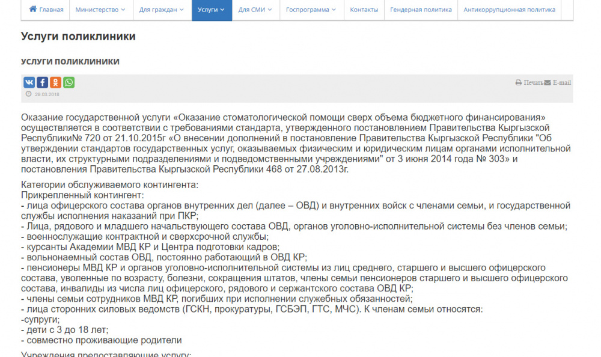Viewport: 601px width, 357px height.
Task: Open the Гендерная политика menu item
Action: [421, 10]
